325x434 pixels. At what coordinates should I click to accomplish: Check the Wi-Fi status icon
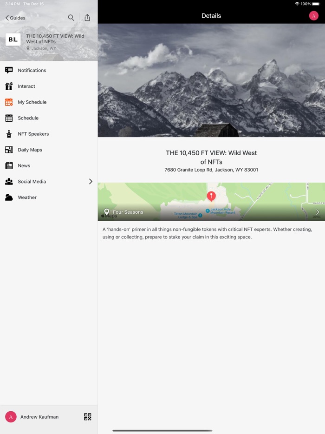point(297,4)
